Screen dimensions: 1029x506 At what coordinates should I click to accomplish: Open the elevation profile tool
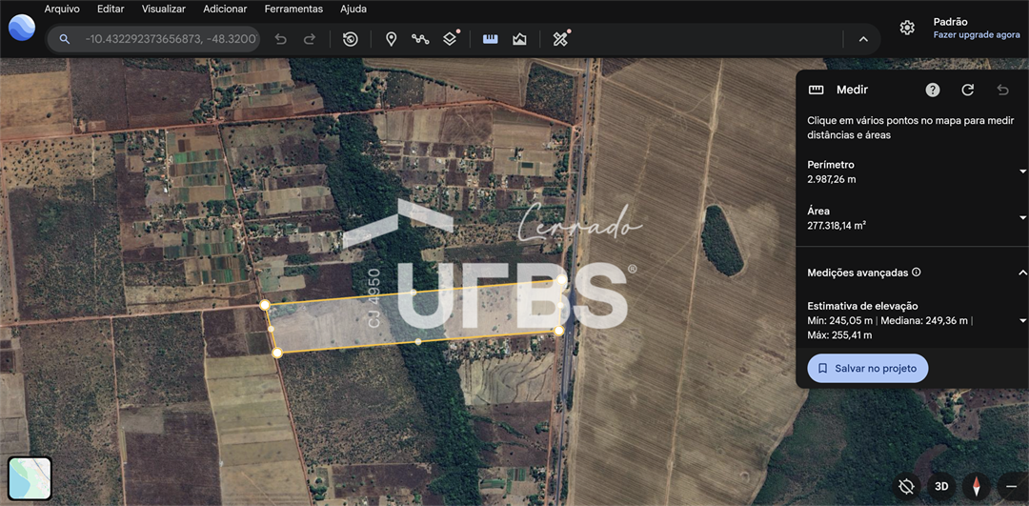(x=519, y=39)
